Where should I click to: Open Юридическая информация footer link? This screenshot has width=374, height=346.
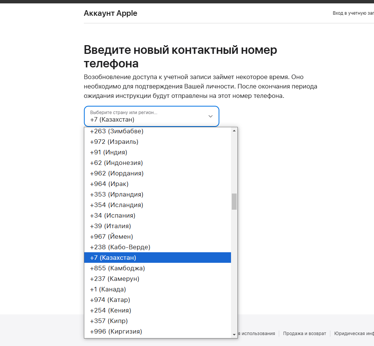[354, 333]
